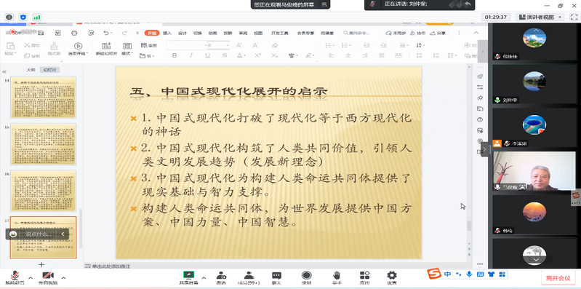Click the network signal status icon
Screen dimensions: 581x289
point(36,17)
